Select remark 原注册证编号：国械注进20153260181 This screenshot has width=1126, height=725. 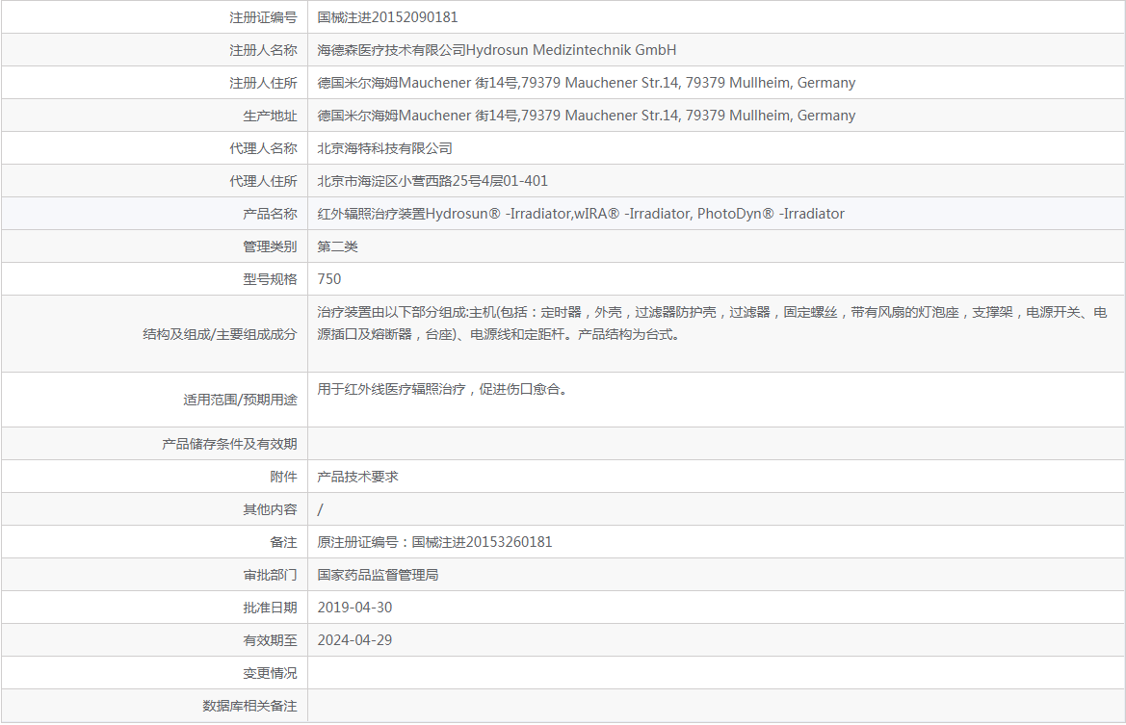(434, 542)
